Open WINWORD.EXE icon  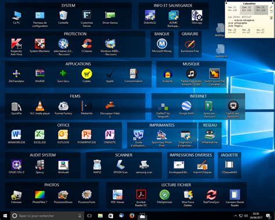click(16, 135)
